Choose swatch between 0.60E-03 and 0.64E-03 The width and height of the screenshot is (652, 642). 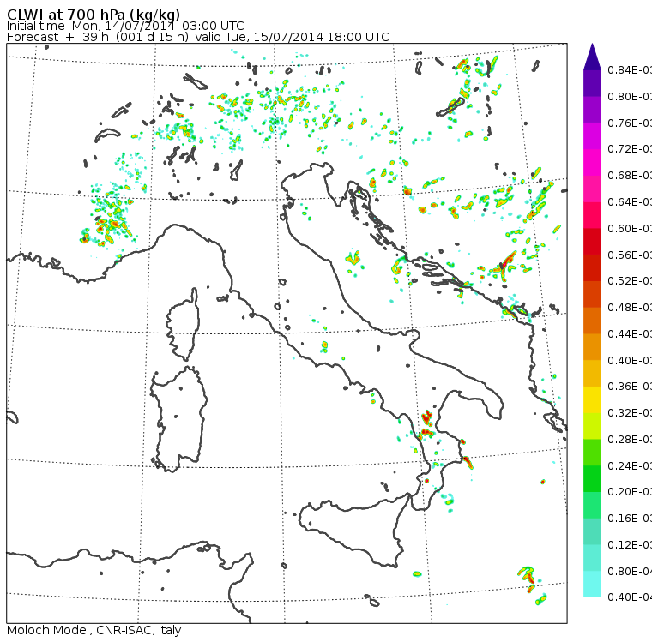coord(592,215)
